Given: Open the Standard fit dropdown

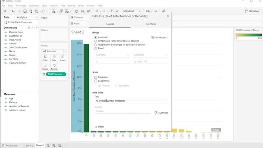Looking at the screenshot, I should coord(131,11).
